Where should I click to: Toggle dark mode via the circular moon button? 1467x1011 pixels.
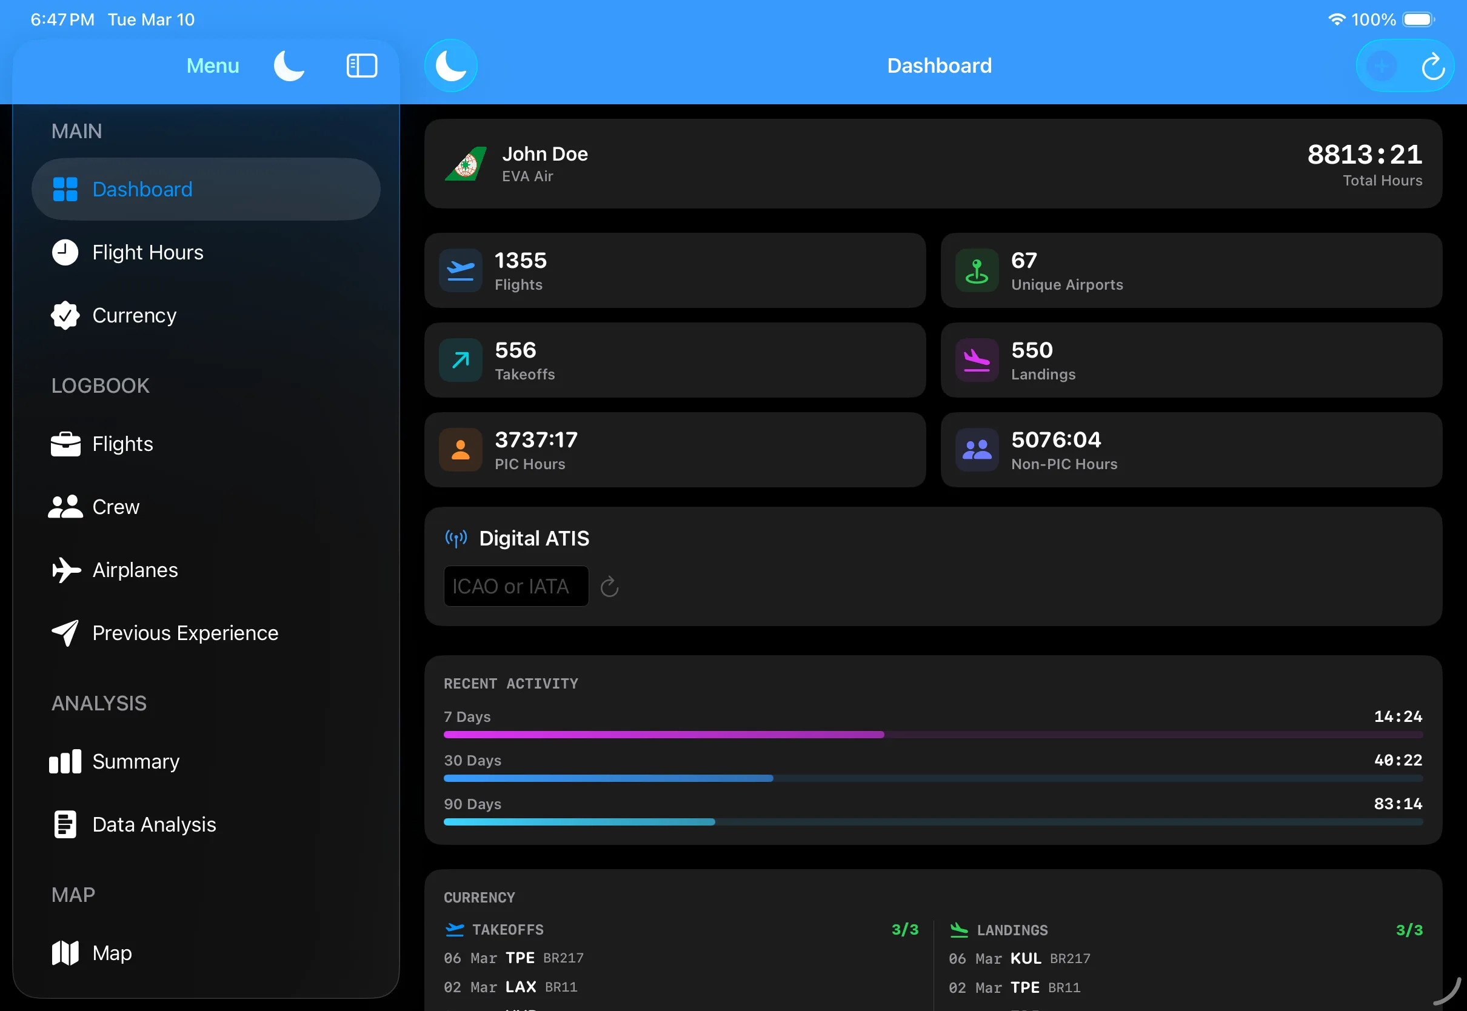451,65
